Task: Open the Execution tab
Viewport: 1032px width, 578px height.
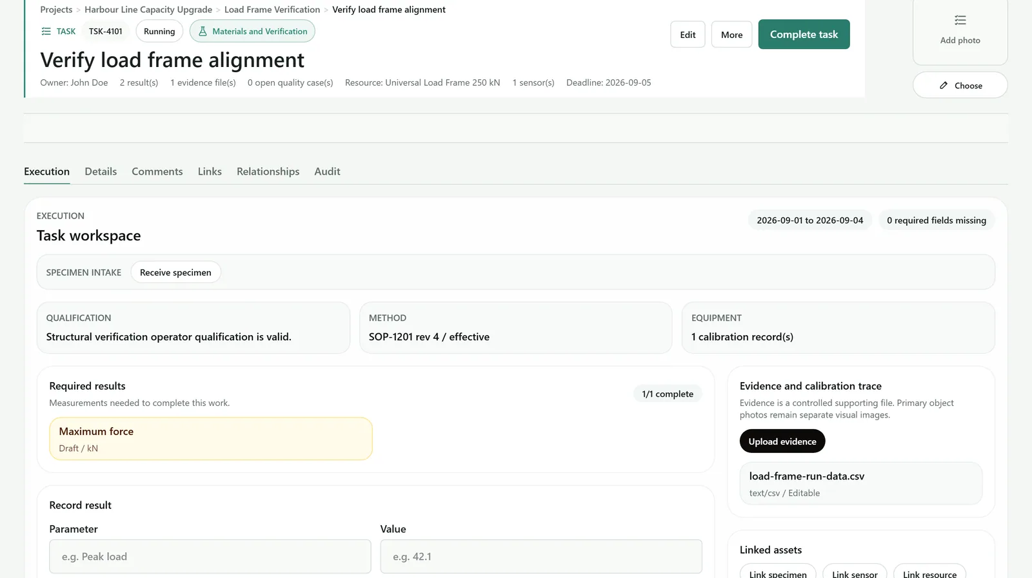Action: click(x=46, y=171)
